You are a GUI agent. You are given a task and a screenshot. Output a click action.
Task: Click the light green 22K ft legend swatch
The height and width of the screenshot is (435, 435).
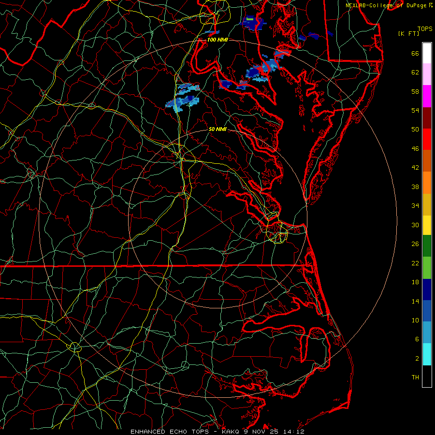click(427, 268)
